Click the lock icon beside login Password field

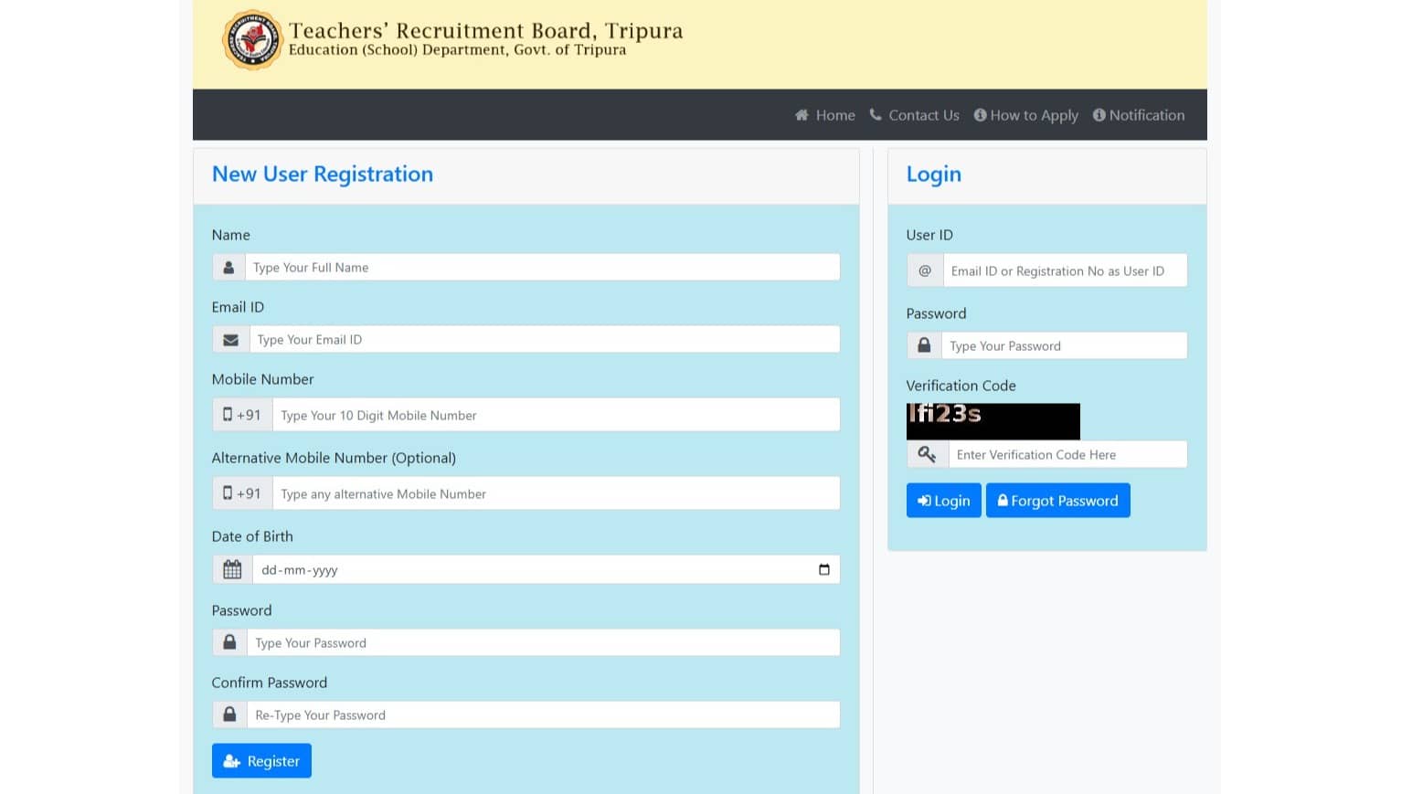(x=924, y=346)
